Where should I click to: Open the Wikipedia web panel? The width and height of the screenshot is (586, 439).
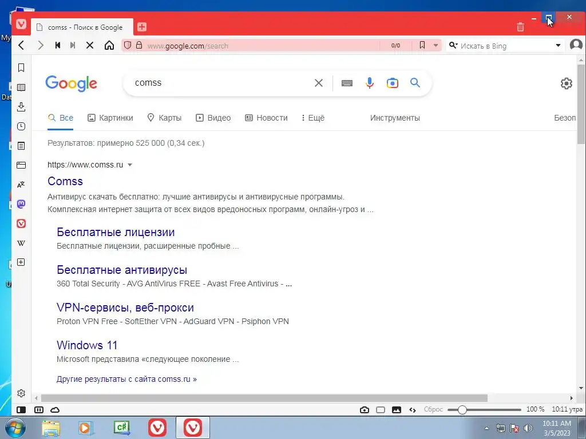coord(21,243)
